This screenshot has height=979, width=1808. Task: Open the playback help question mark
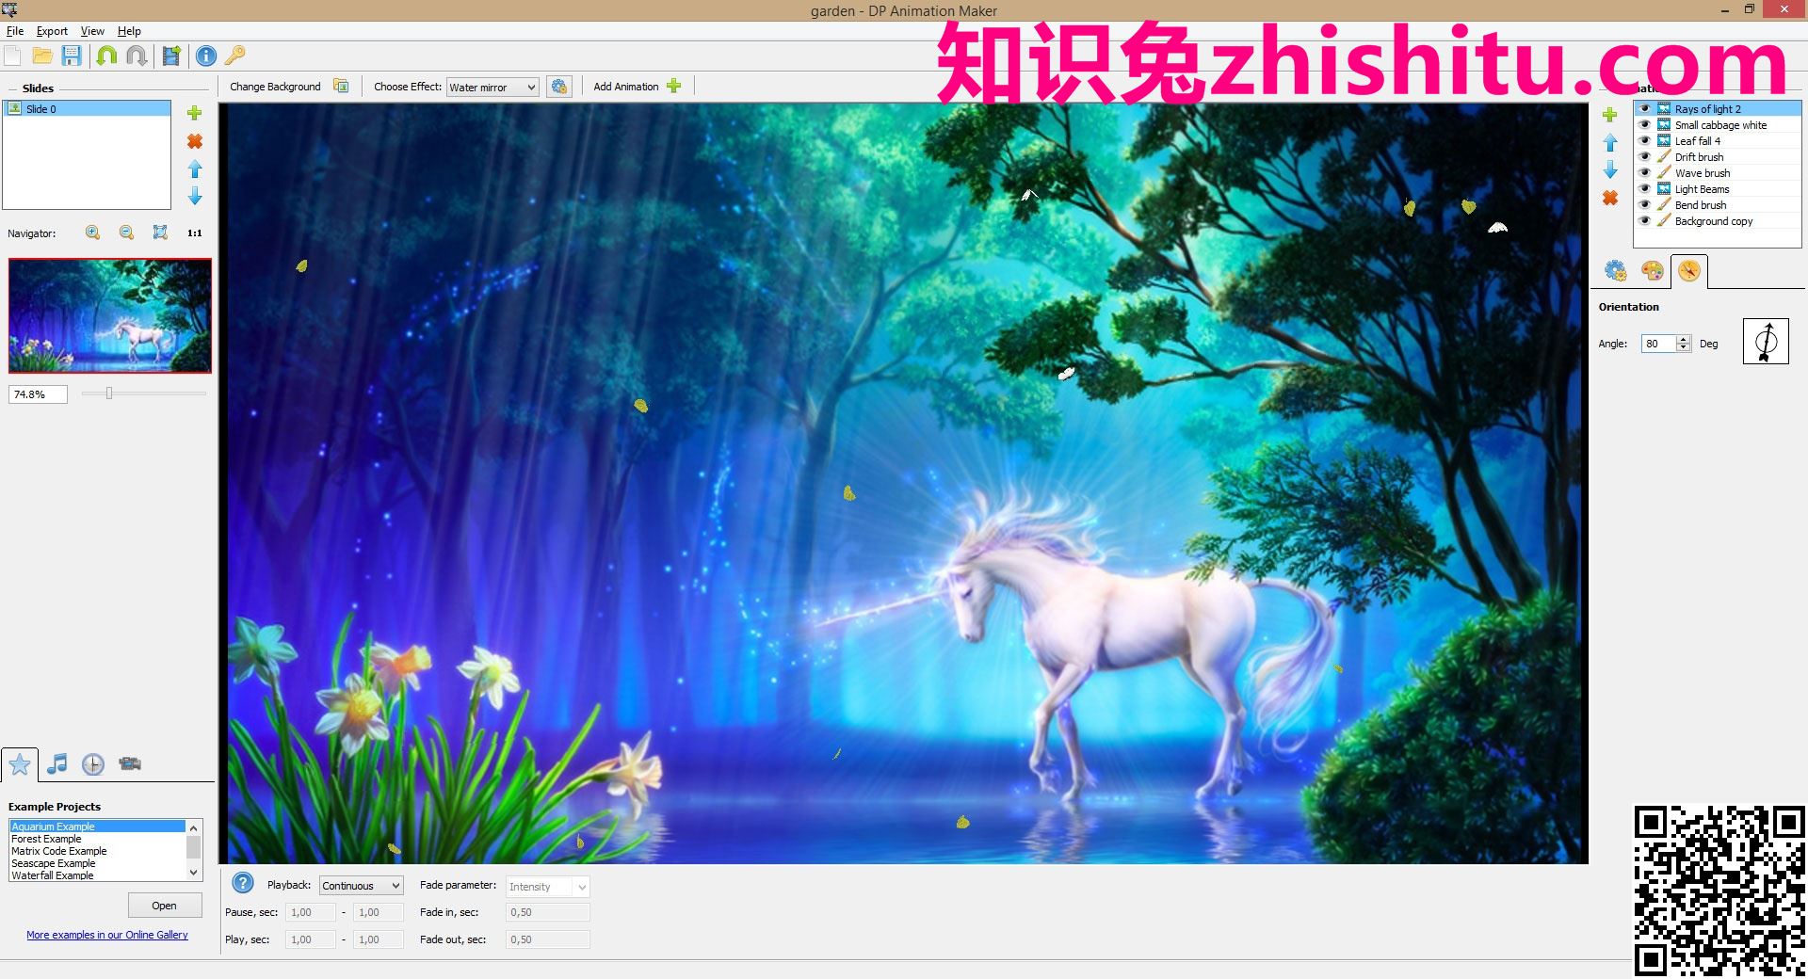(243, 883)
